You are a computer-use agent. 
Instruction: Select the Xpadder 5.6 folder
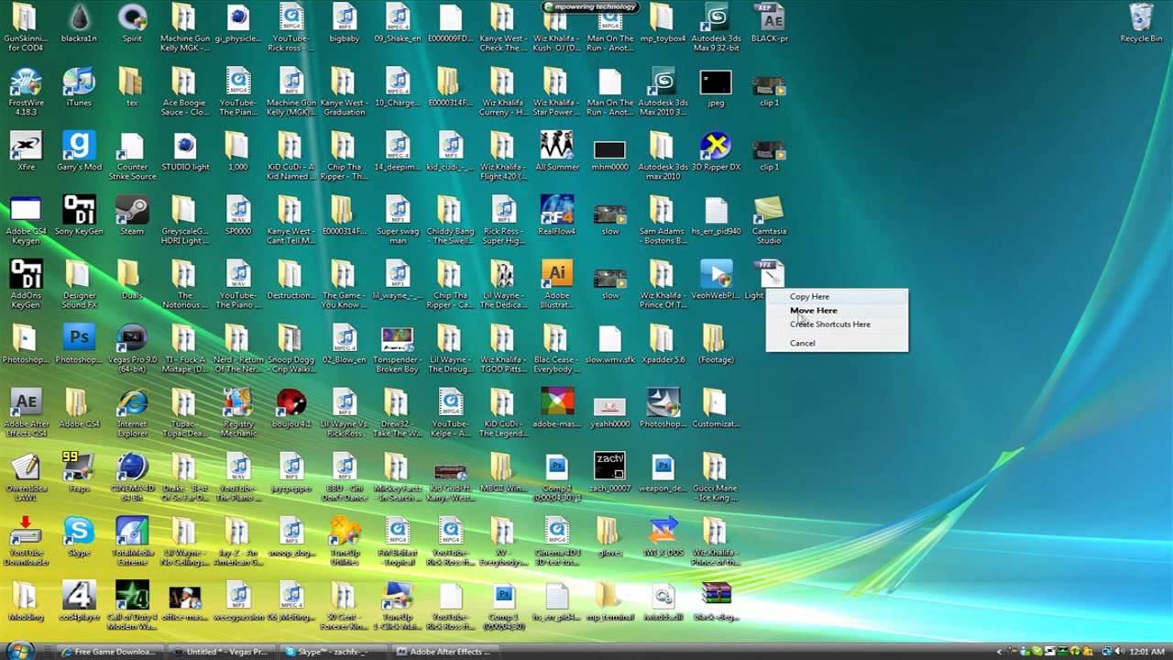coord(663,345)
